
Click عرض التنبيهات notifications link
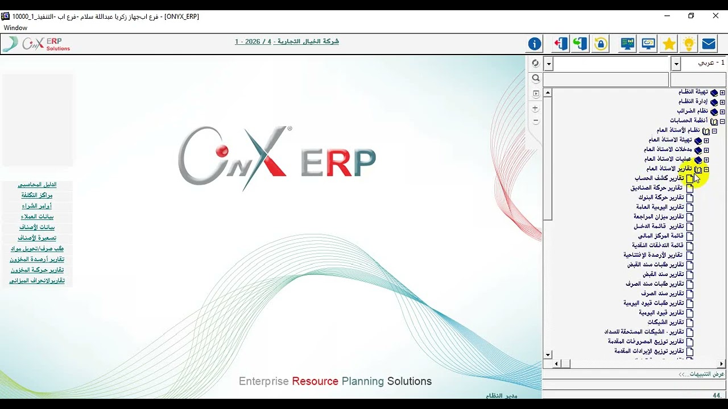tap(702, 374)
